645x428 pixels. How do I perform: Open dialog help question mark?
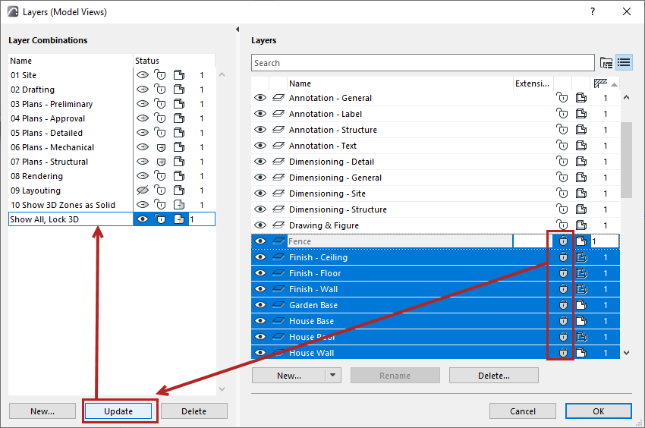coord(593,11)
